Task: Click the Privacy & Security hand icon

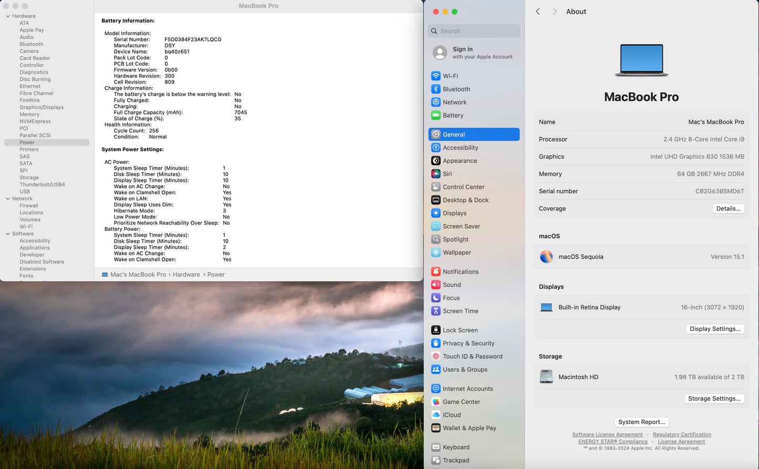Action: coord(435,343)
